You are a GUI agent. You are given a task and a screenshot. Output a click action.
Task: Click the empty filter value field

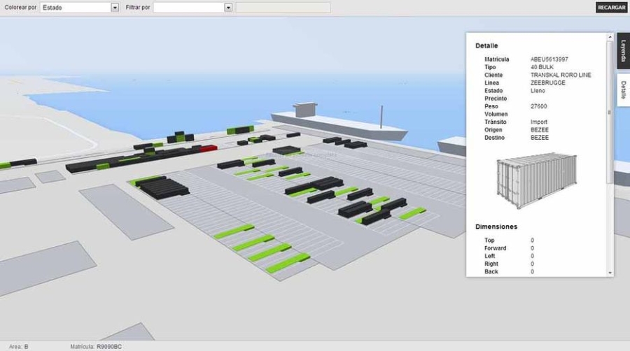283,8
